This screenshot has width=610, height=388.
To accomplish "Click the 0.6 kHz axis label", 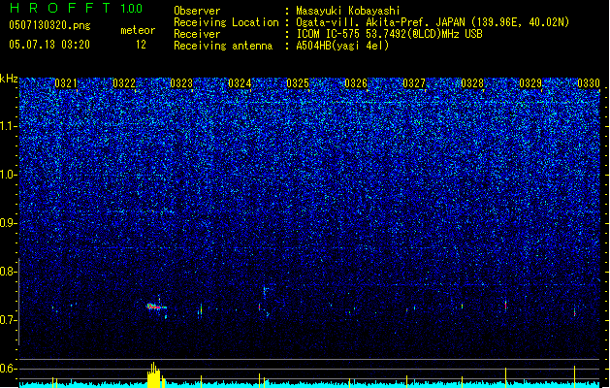I will pos(9,369).
